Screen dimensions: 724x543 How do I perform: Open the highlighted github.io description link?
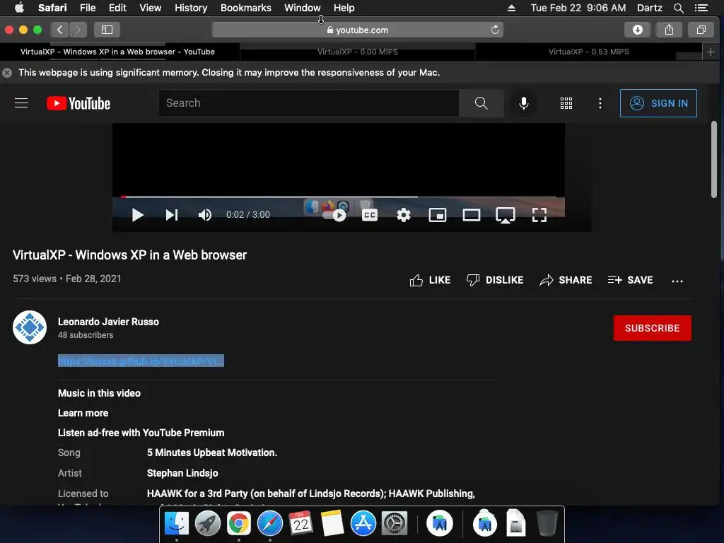(x=141, y=361)
